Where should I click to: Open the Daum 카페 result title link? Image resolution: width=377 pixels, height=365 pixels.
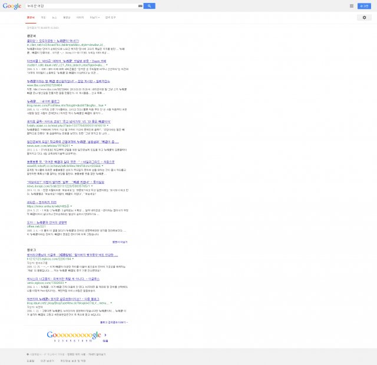(x=67, y=61)
